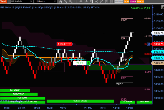This screenshot has width=164, height=110.
Task: Click the 1 Sell STP order flag
Action: [x=65, y=44]
